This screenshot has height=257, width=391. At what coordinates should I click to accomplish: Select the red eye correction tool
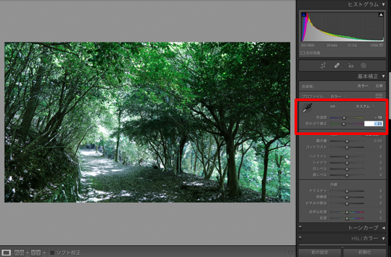tap(351, 66)
